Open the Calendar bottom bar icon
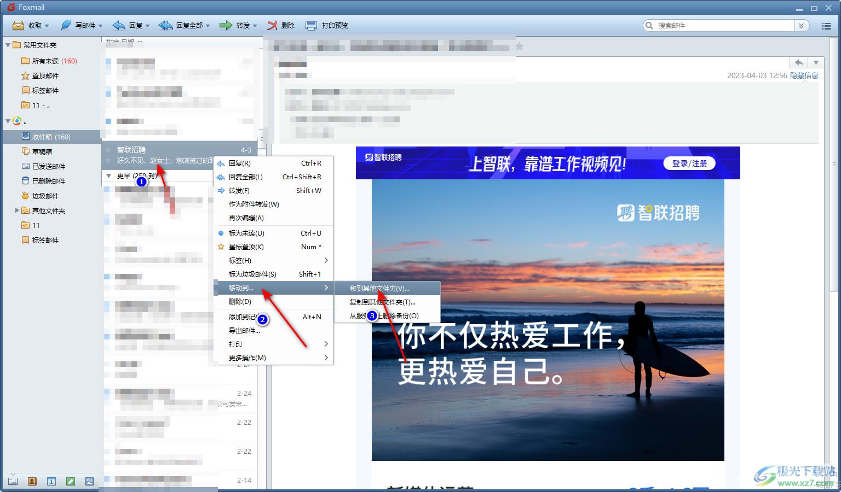Viewport: 841px width, 492px height. pos(51,482)
